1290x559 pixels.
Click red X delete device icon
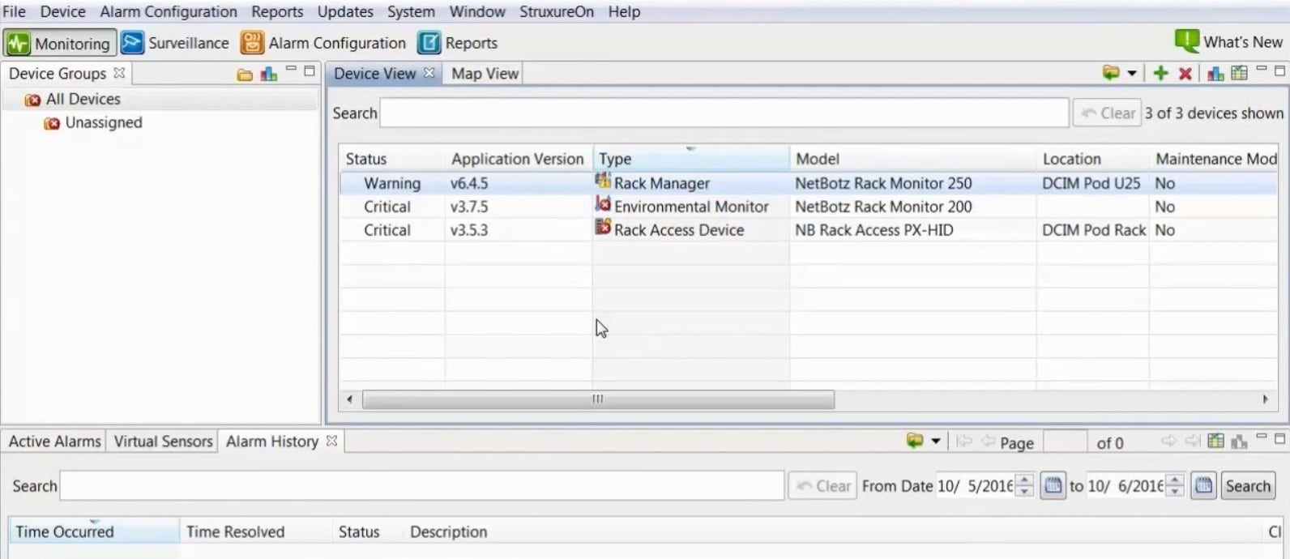[x=1185, y=74]
